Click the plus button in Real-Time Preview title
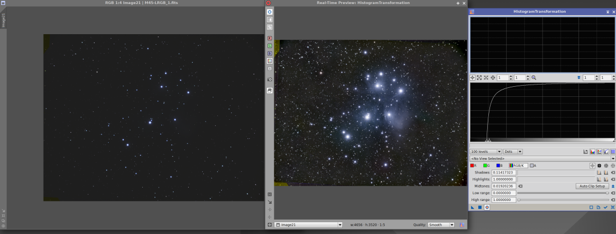This screenshot has width=616, height=234. [458, 3]
